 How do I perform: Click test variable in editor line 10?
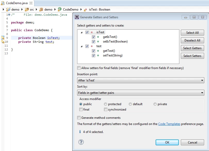click(49, 42)
